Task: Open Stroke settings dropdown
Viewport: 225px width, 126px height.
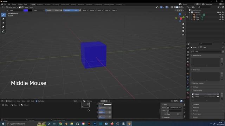Action: coord(100,10)
